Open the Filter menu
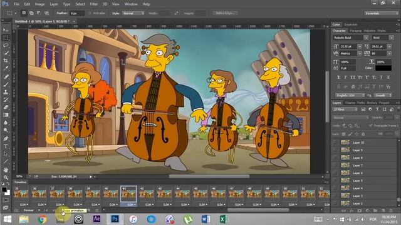The image size is (401, 225). (93, 4)
